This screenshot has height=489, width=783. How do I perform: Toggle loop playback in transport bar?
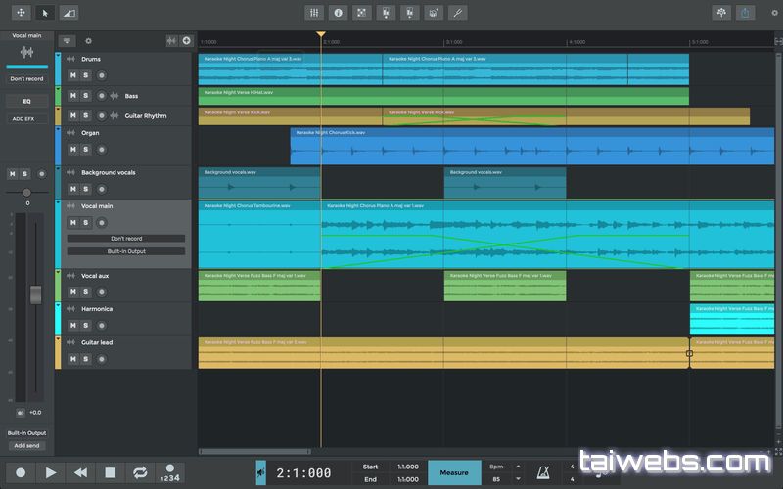pyautogui.click(x=140, y=472)
